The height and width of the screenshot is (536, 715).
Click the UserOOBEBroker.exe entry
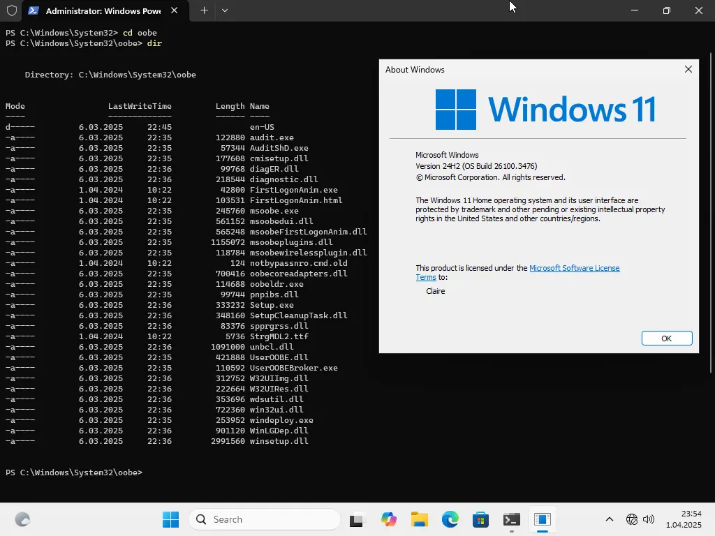(294, 368)
